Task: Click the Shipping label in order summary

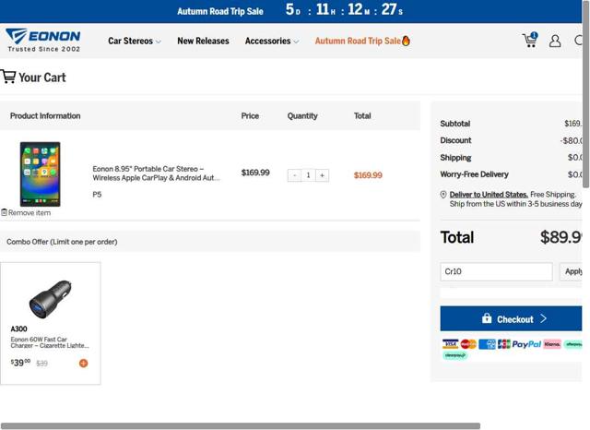Action: (455, 158)
